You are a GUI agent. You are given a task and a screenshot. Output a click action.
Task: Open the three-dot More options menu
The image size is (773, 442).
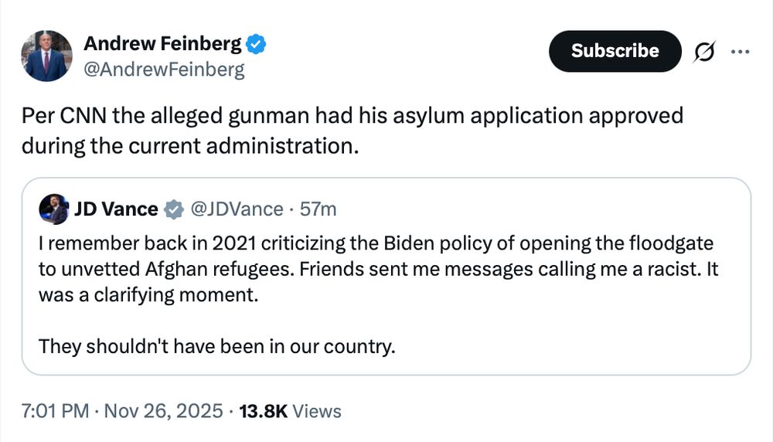tap(740, 52)
